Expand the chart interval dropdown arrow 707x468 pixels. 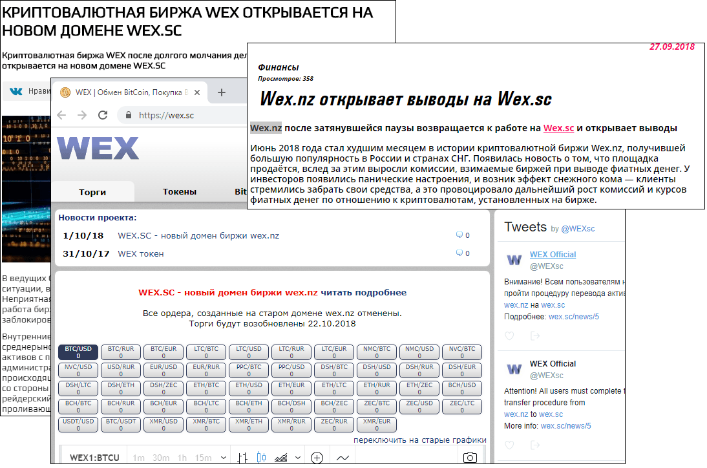pos(223,458)
